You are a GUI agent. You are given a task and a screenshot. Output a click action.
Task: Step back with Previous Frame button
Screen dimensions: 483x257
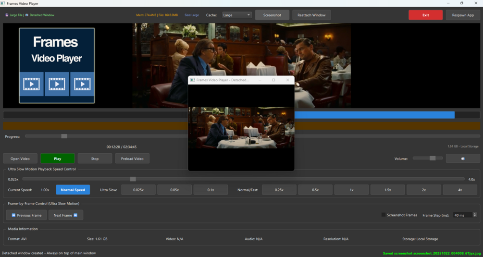(26, 215)
